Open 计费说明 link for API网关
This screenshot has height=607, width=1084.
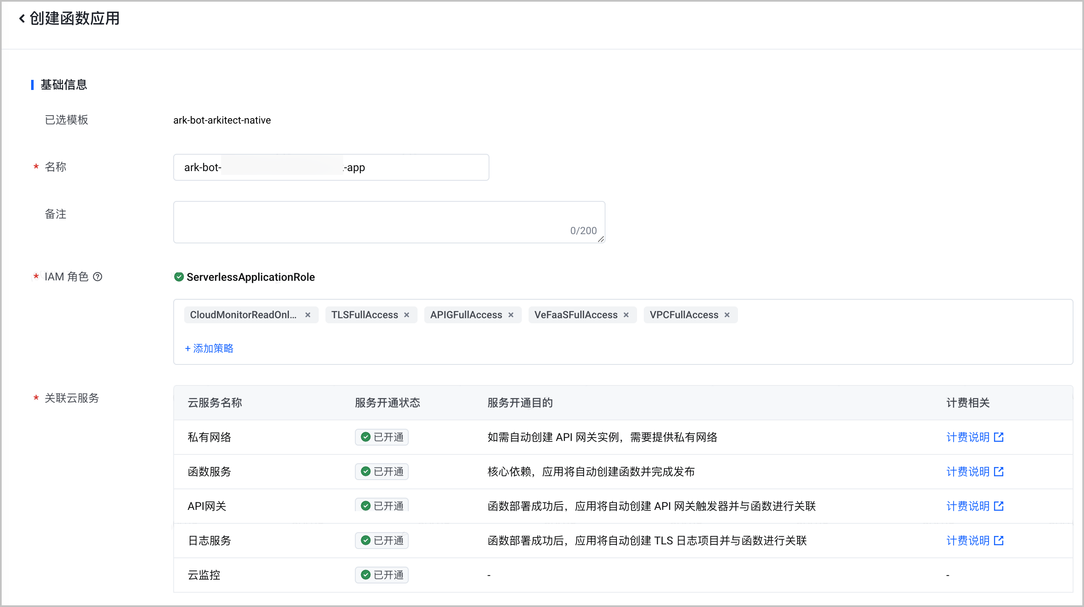(968, 506)
